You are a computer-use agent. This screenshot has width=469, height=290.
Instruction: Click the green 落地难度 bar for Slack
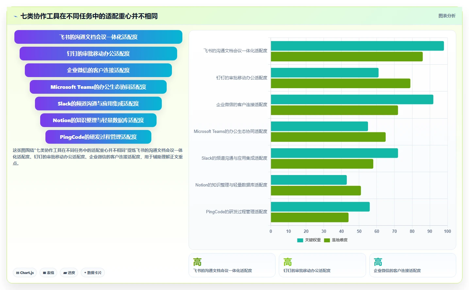[322, 164]
